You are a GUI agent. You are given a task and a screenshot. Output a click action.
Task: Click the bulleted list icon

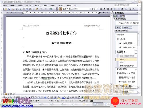coord(119,9)
